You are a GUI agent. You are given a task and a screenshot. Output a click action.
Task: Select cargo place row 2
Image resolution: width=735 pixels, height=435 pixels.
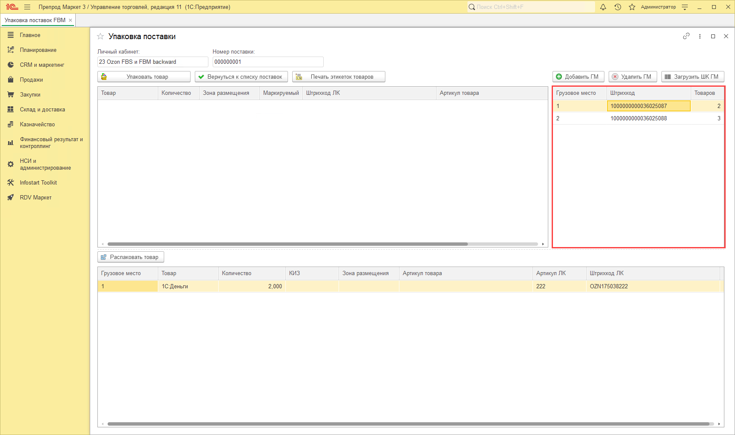[x=638, y=118]
